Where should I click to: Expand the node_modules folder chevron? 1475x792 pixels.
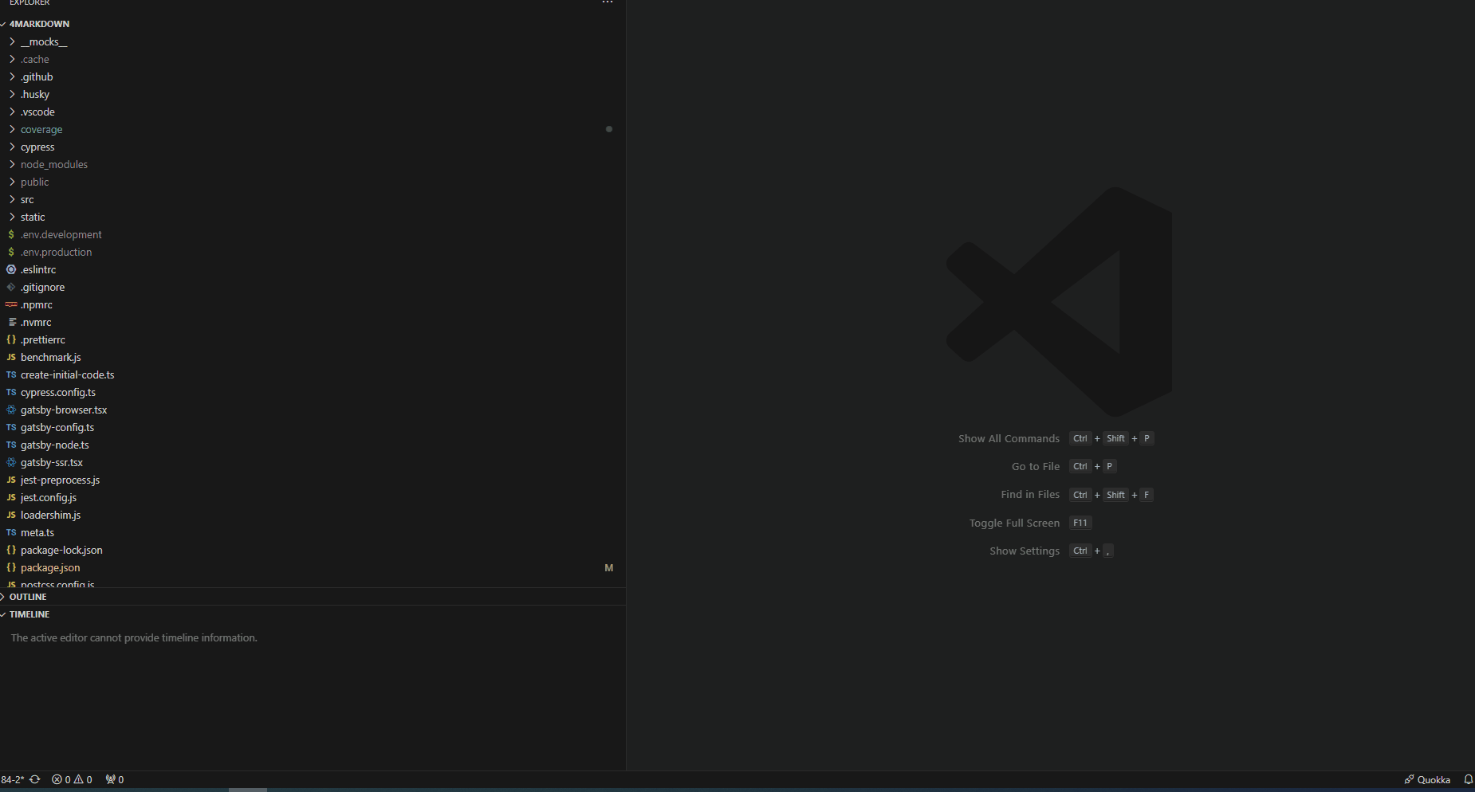click(12, 164)
